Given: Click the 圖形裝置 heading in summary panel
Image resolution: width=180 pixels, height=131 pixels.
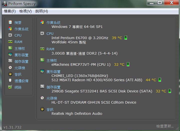Looking at the screenshot, I should 53,72.
